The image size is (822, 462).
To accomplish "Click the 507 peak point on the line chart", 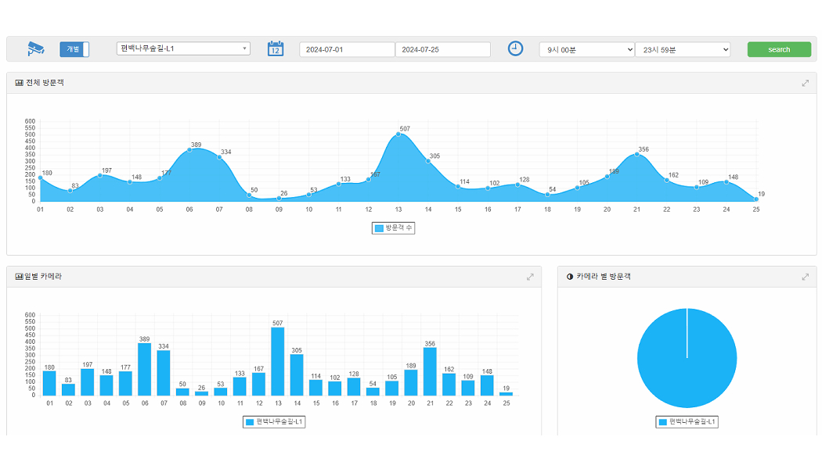I will (x=398, y=134).
